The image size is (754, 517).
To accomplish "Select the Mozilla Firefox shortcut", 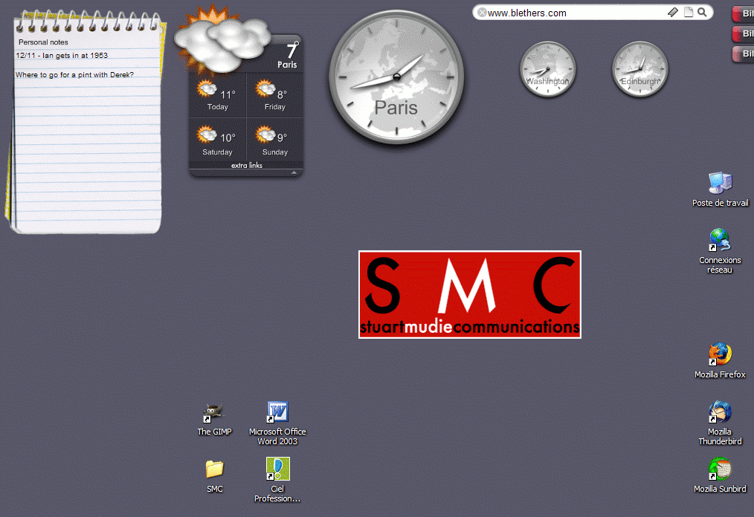I will [x=720, y=360].
